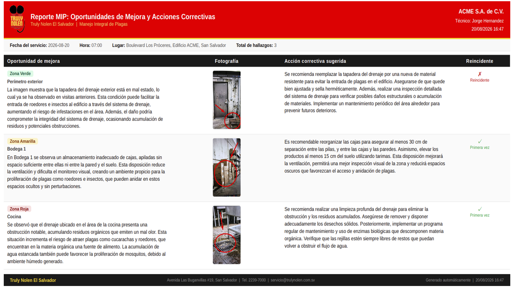The width and height of the screenshot is (513, 288).
Task: Click the kitchen drain obstruction description
Action: (87, 243)
